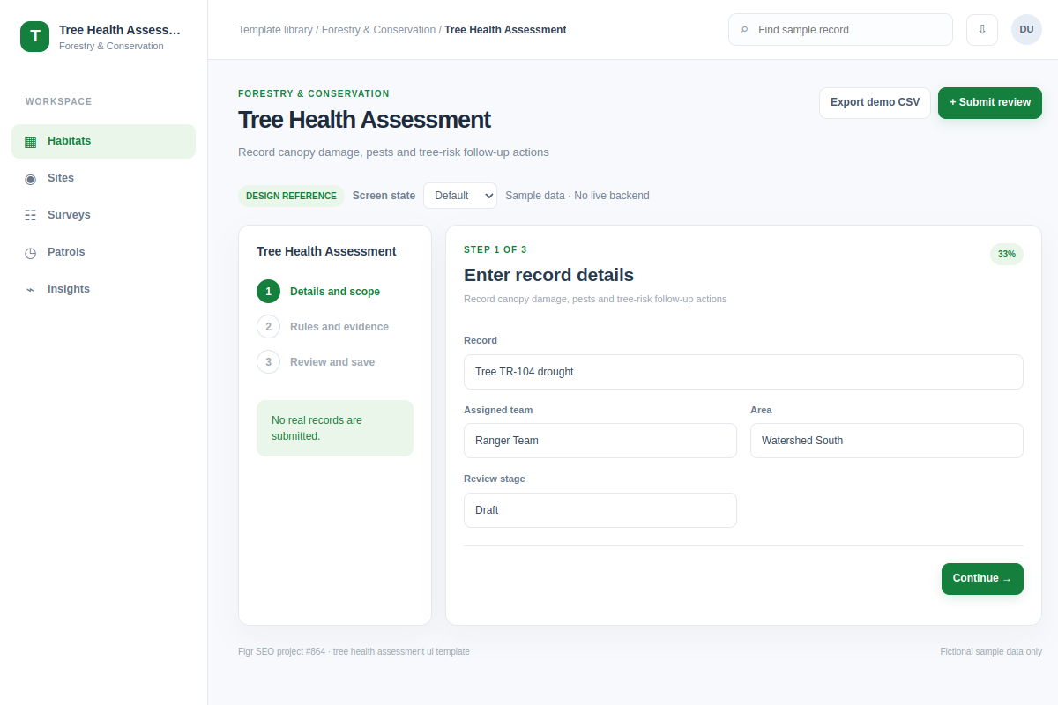Click the search magnifier icon
The height and width of the screenshot is (705, 1058).
tap(745, 30)
